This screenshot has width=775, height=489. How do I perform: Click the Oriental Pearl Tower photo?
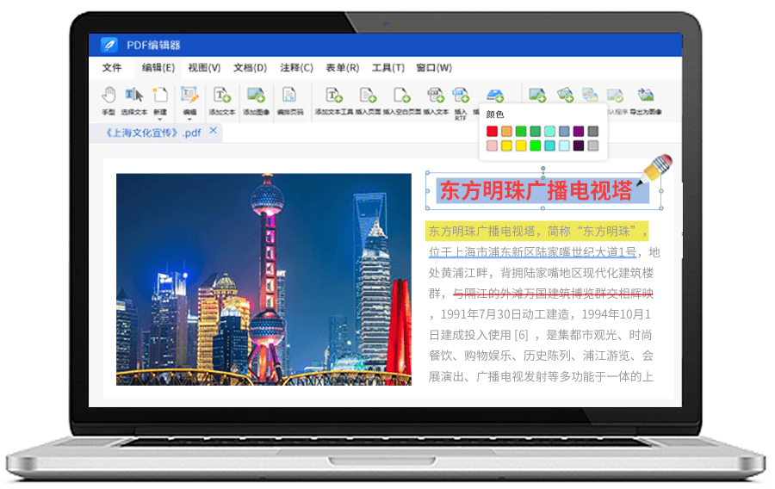[263, 279]
